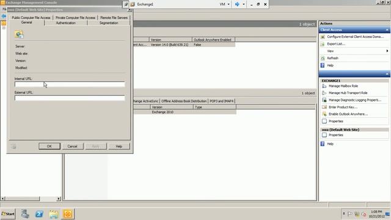The image size is (391, 220).
Task: Click the action center flag in tray
Action: [350, 214]
